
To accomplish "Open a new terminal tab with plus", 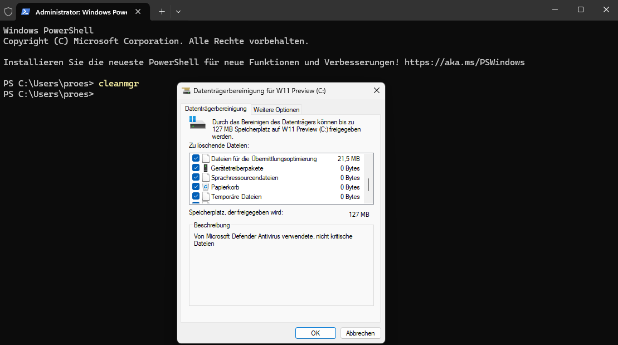I will pyautogui.click(x=162, y=12).
